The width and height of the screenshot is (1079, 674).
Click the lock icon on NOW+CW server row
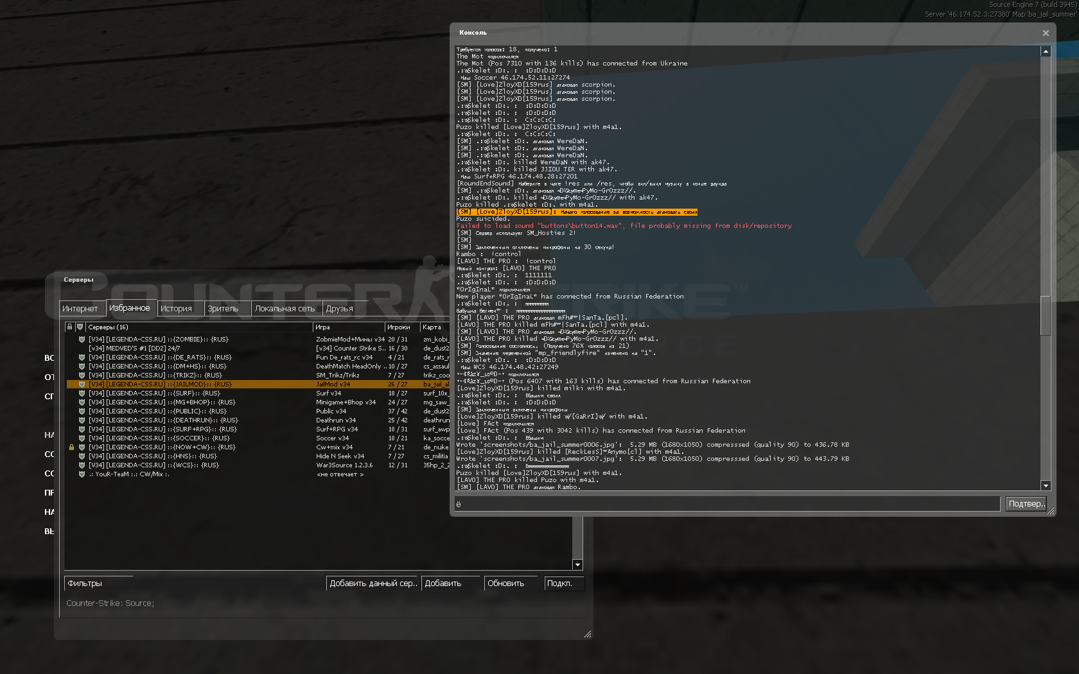pos(71,447)
